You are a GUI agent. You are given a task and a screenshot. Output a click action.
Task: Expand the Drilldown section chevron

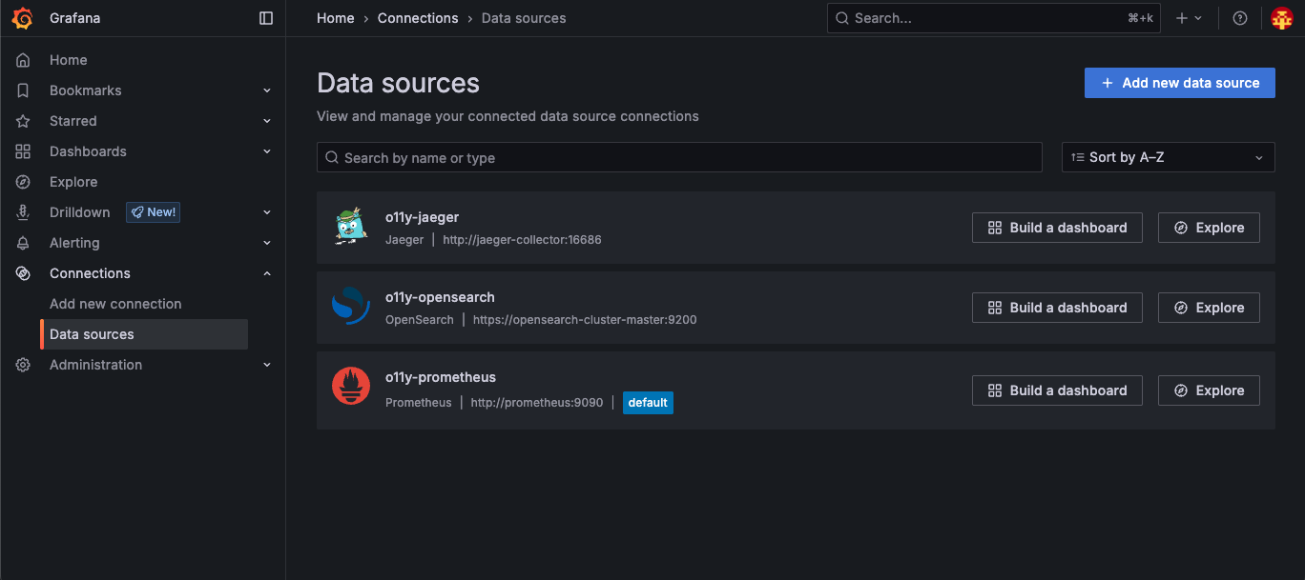267,212
